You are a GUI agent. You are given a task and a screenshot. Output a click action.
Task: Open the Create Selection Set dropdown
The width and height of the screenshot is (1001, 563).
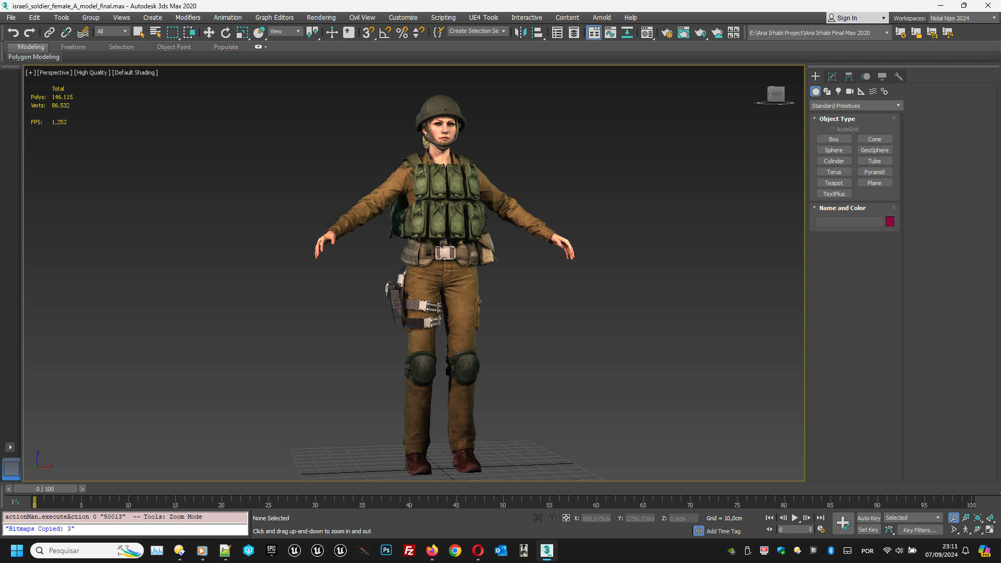(x=477, y=31)
